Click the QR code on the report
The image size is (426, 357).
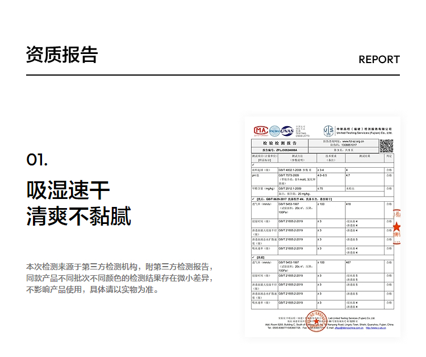[x=386, y=146]
